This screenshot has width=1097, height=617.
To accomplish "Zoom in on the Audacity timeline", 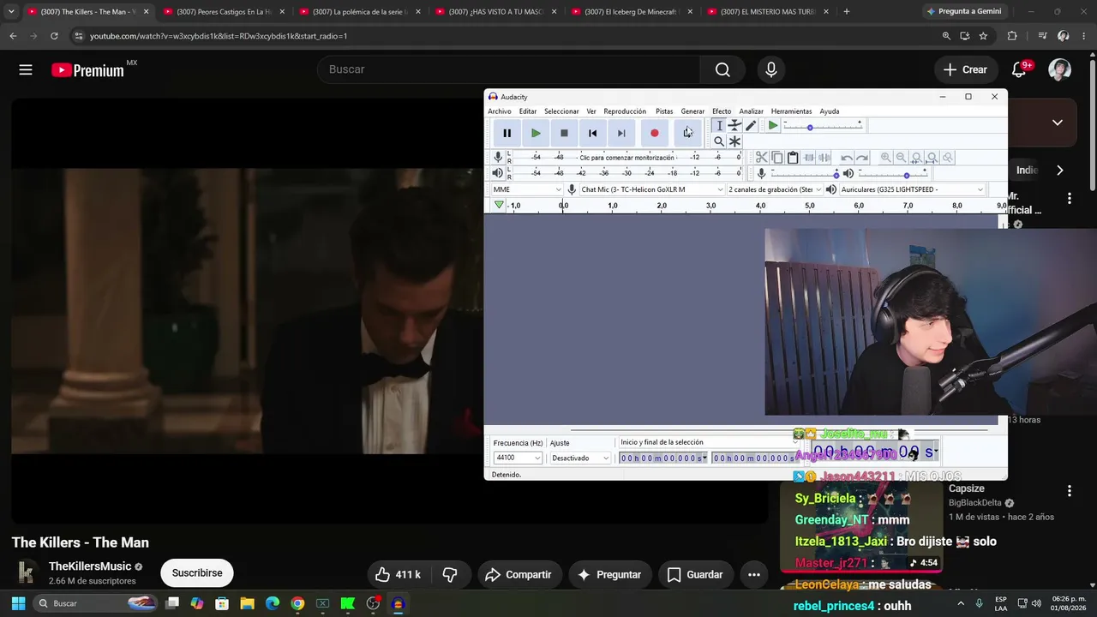I will (885, 158).
